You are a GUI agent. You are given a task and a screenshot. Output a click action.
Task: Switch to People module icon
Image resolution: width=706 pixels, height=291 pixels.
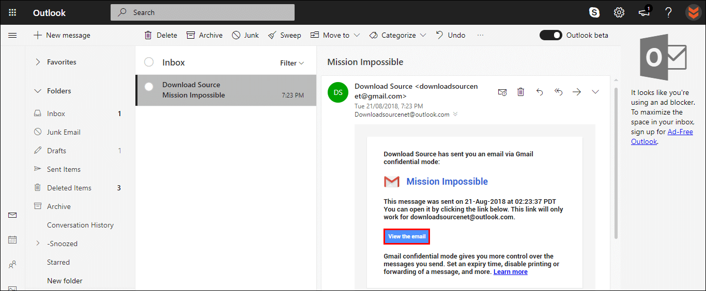[x=12, y=265]
